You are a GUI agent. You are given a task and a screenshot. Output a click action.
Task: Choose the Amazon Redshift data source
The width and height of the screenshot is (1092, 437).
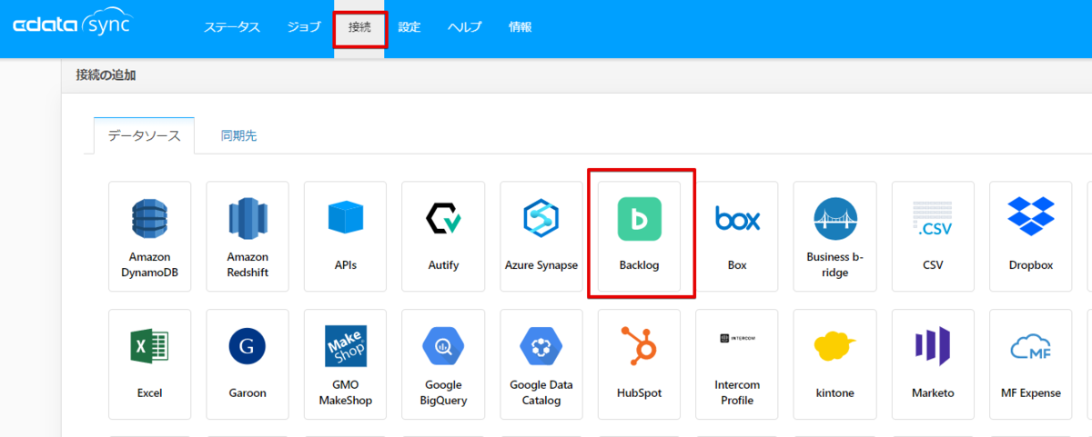click(248, 236)
